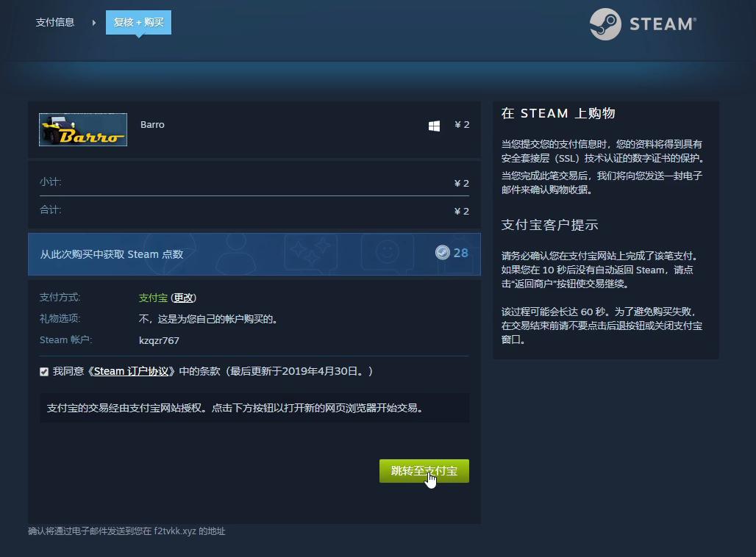Viewport: 756px width, 557px height.
Task: Click the Steam points coin icon next to 28
Action: point(442,253)
